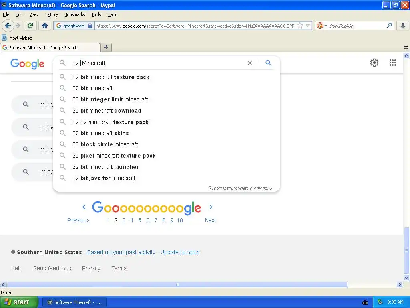This screenshot has height=308, width=410.
Task: Click the Google favicon in the address bar
Action: coord(59,26)
